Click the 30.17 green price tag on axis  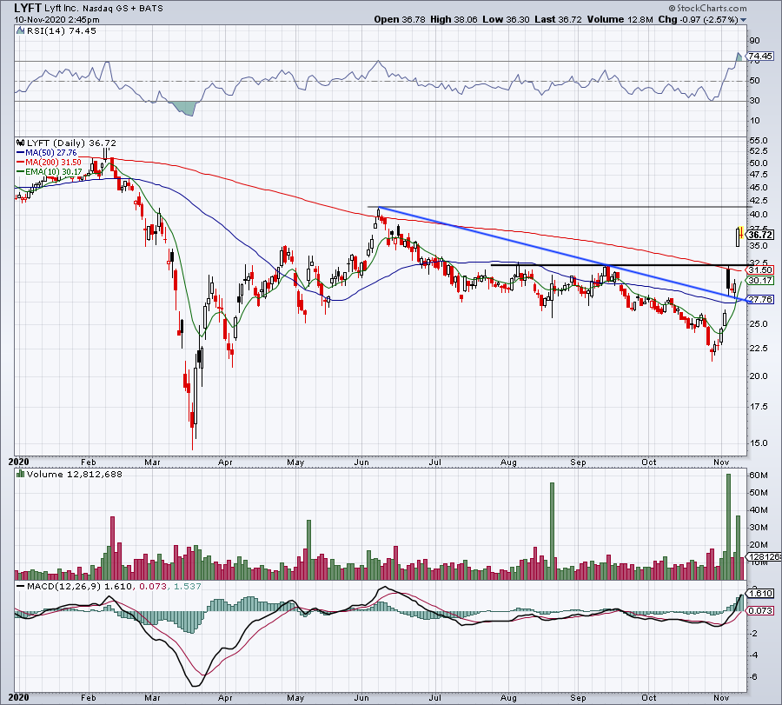pyautogui.click(x=759, y=281)
